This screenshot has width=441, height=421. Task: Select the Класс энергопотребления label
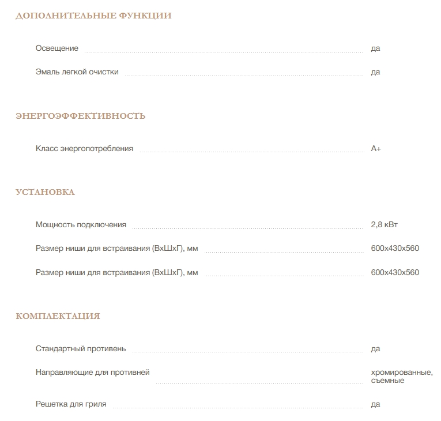point(84,149)
